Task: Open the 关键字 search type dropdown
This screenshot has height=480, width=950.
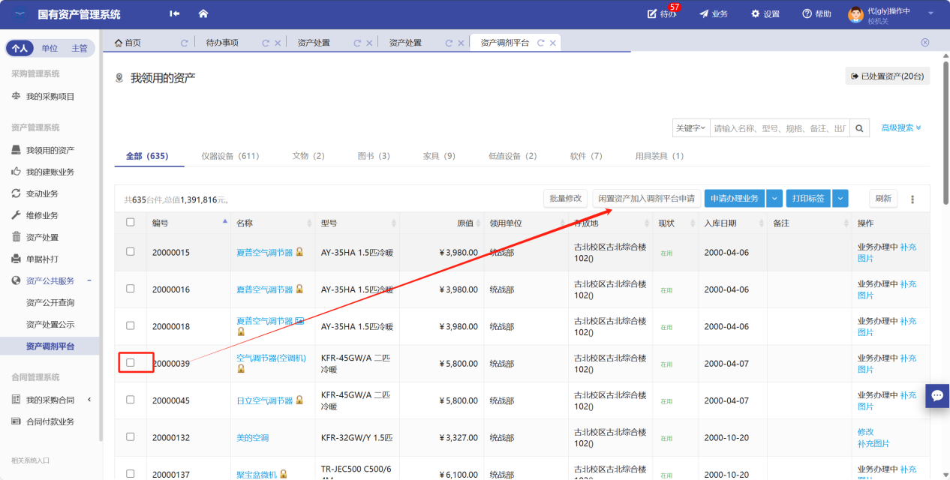Action: (690, 128)
